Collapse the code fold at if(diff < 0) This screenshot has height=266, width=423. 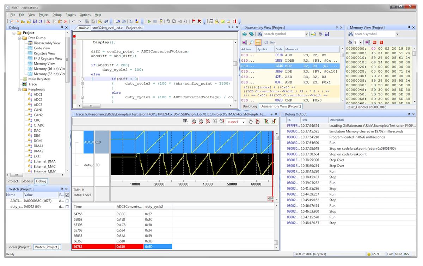pos(82,79)
